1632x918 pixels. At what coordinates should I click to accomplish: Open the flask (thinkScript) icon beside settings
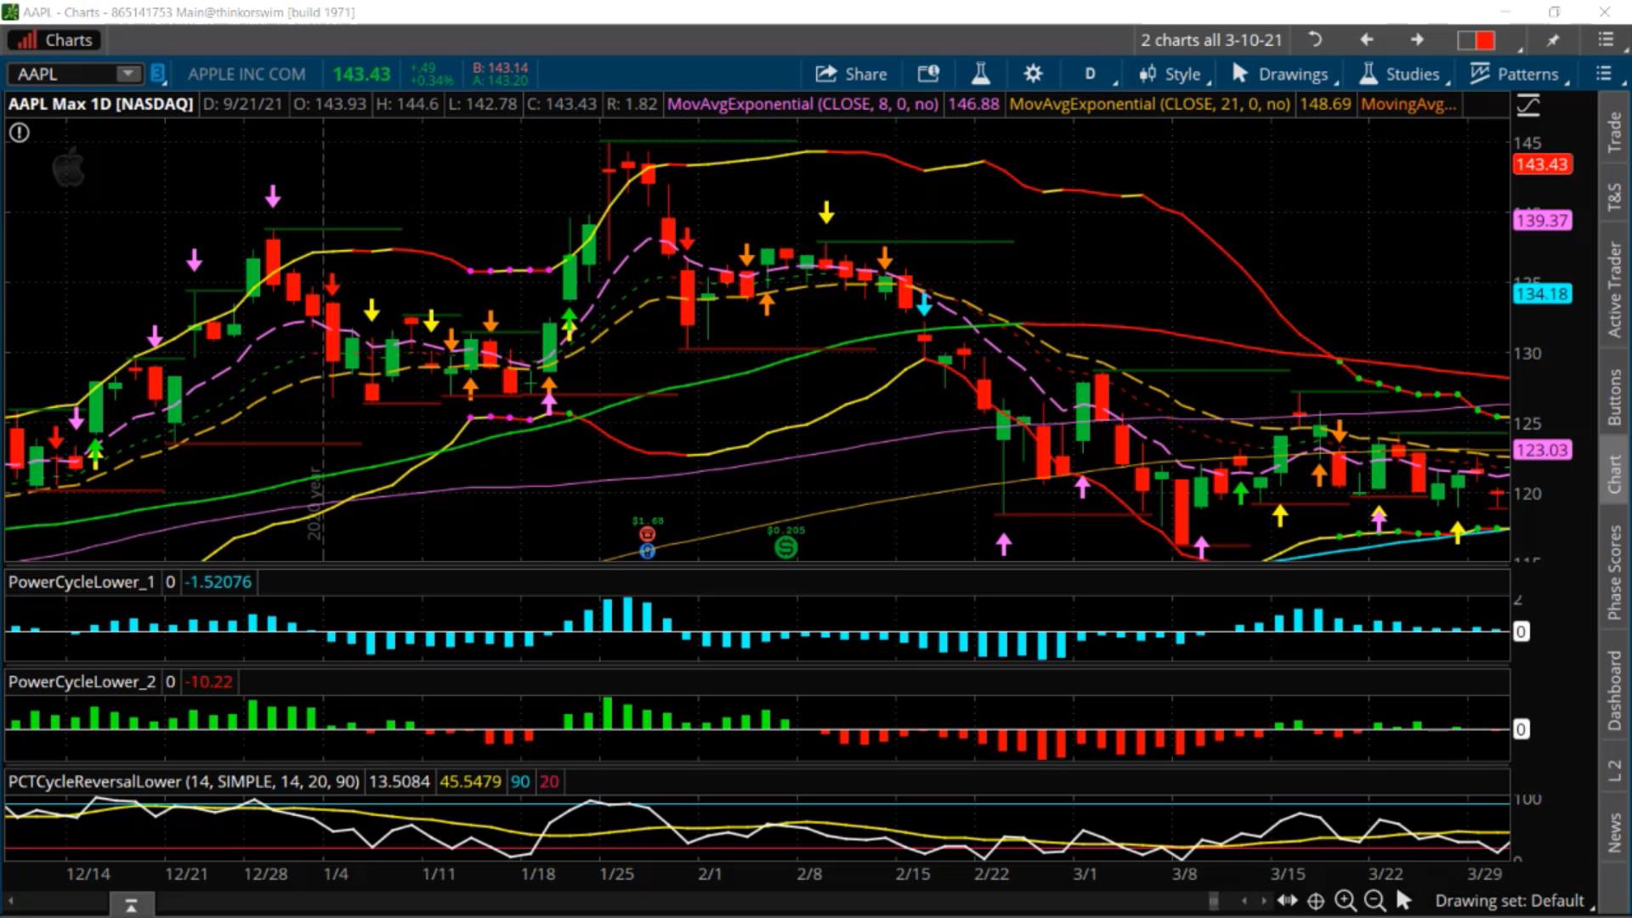coord(981,74)
